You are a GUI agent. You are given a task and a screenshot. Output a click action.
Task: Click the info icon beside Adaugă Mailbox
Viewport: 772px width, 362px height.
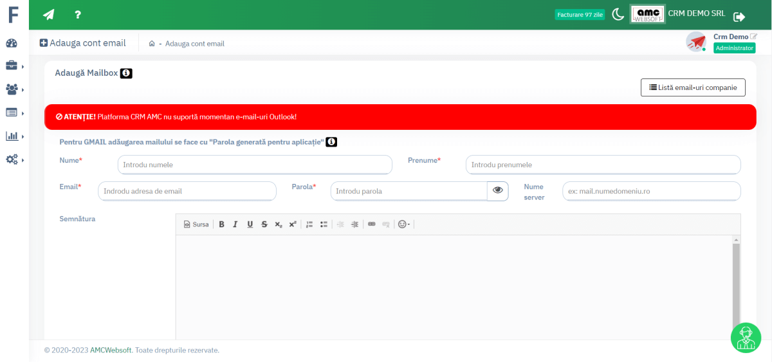pyautogui.click(x=126, y=73)
